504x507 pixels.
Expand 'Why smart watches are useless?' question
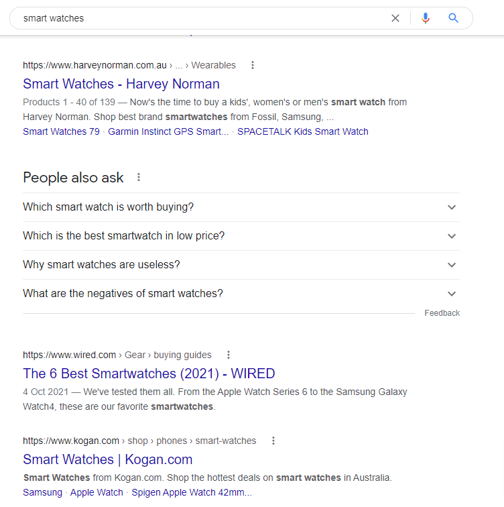[x=241, y=264]
